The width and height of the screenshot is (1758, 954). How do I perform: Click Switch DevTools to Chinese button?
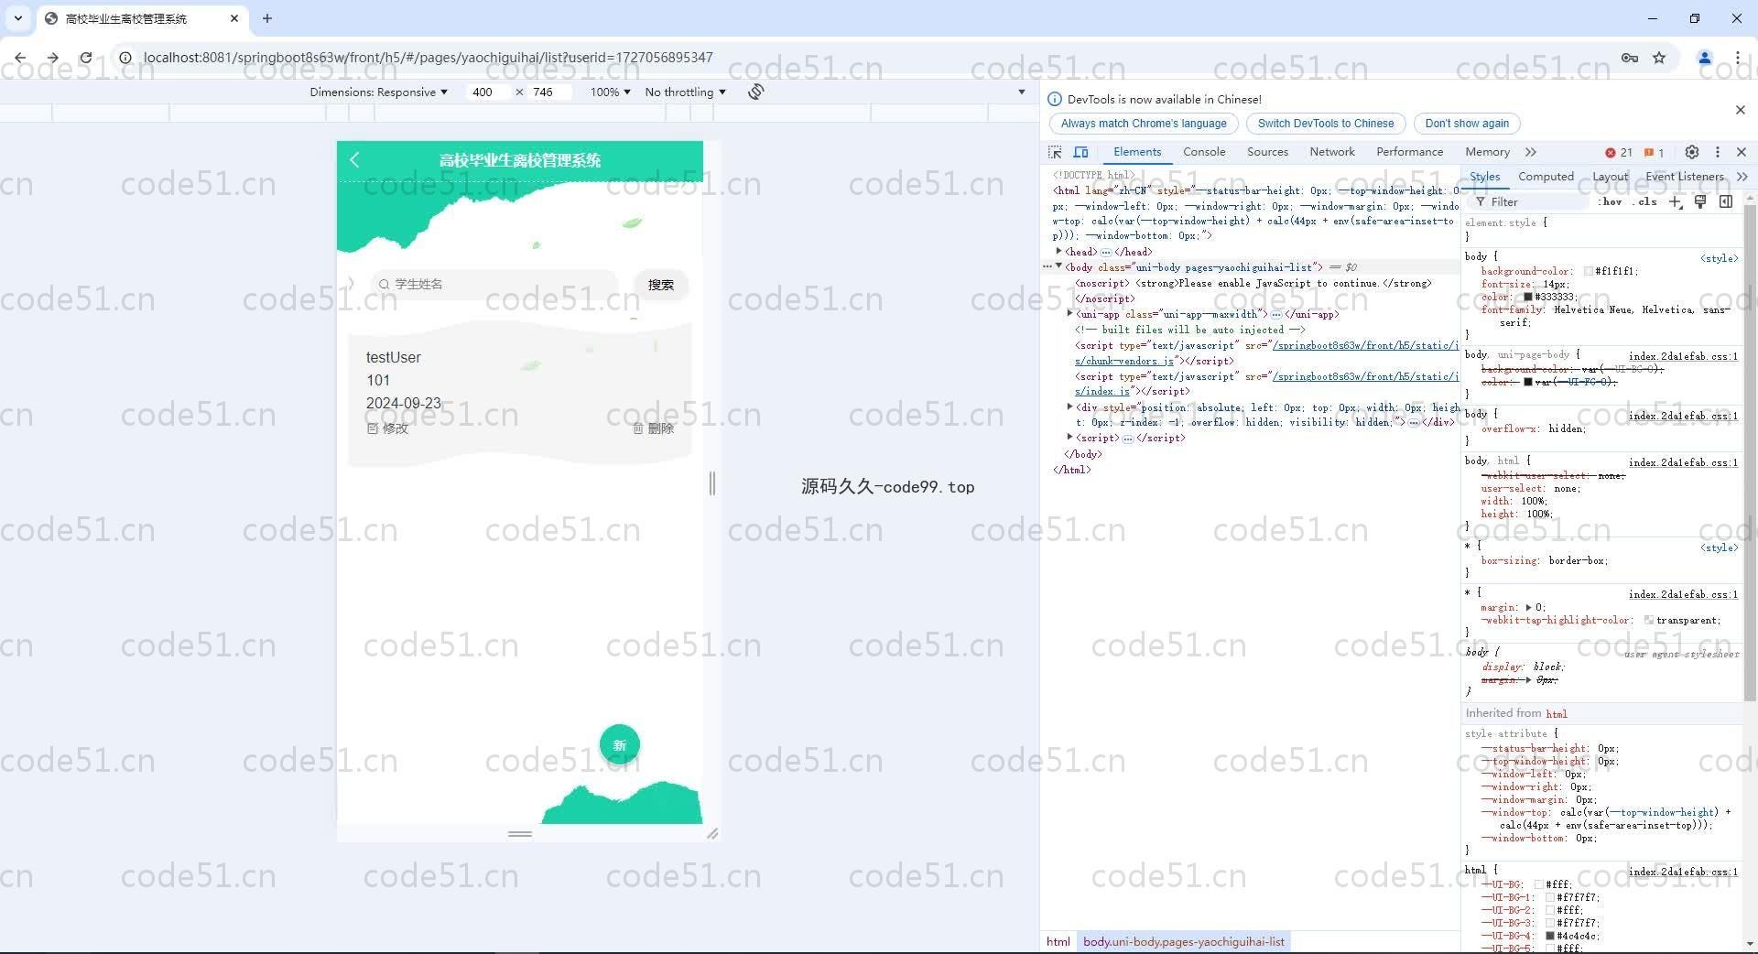[1326, 124]
